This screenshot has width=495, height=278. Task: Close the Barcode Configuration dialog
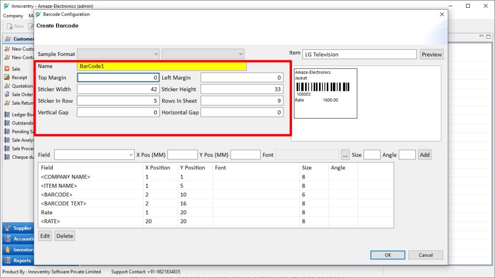point(442,14)
